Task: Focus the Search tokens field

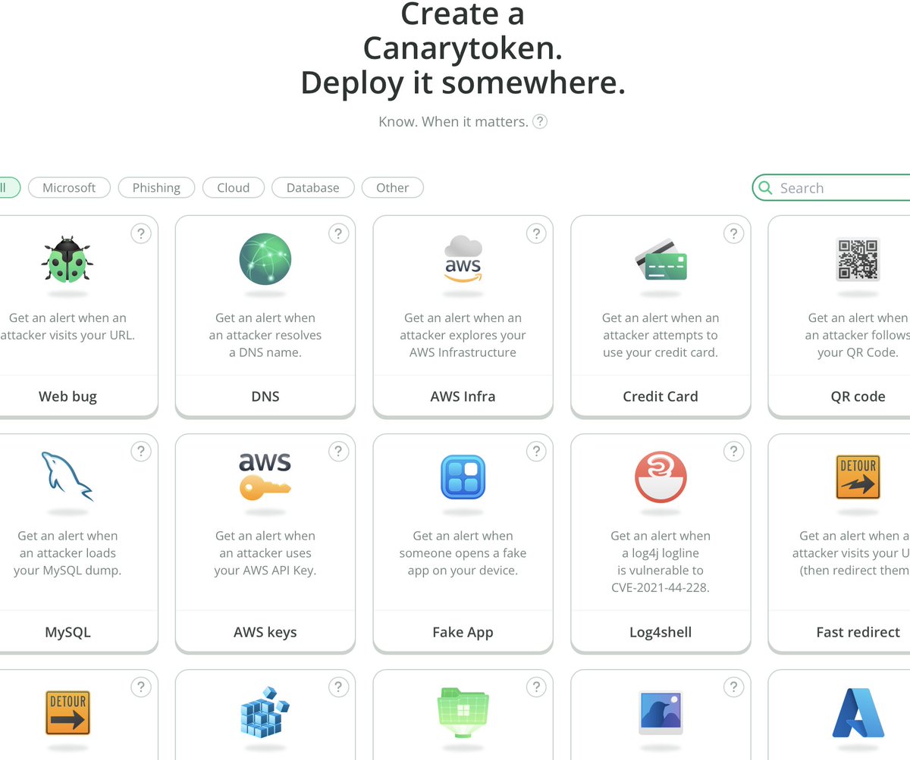Action: pyautogui.click(x=832, y=188)
